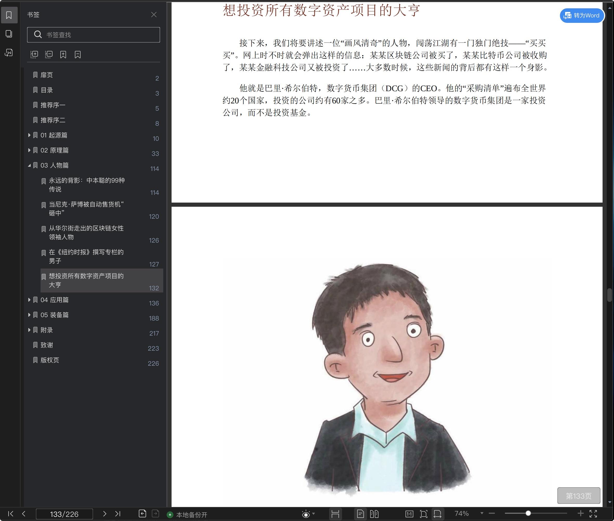Image resolution: width=614 pixels, height=521 pixels.
Task: Fit page to window icon
Action: (423, 514)
